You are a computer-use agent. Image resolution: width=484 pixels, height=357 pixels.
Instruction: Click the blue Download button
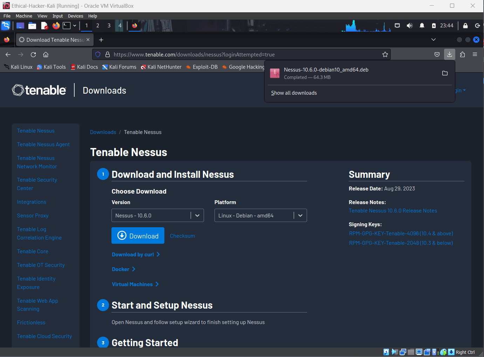tap(138, 236)
